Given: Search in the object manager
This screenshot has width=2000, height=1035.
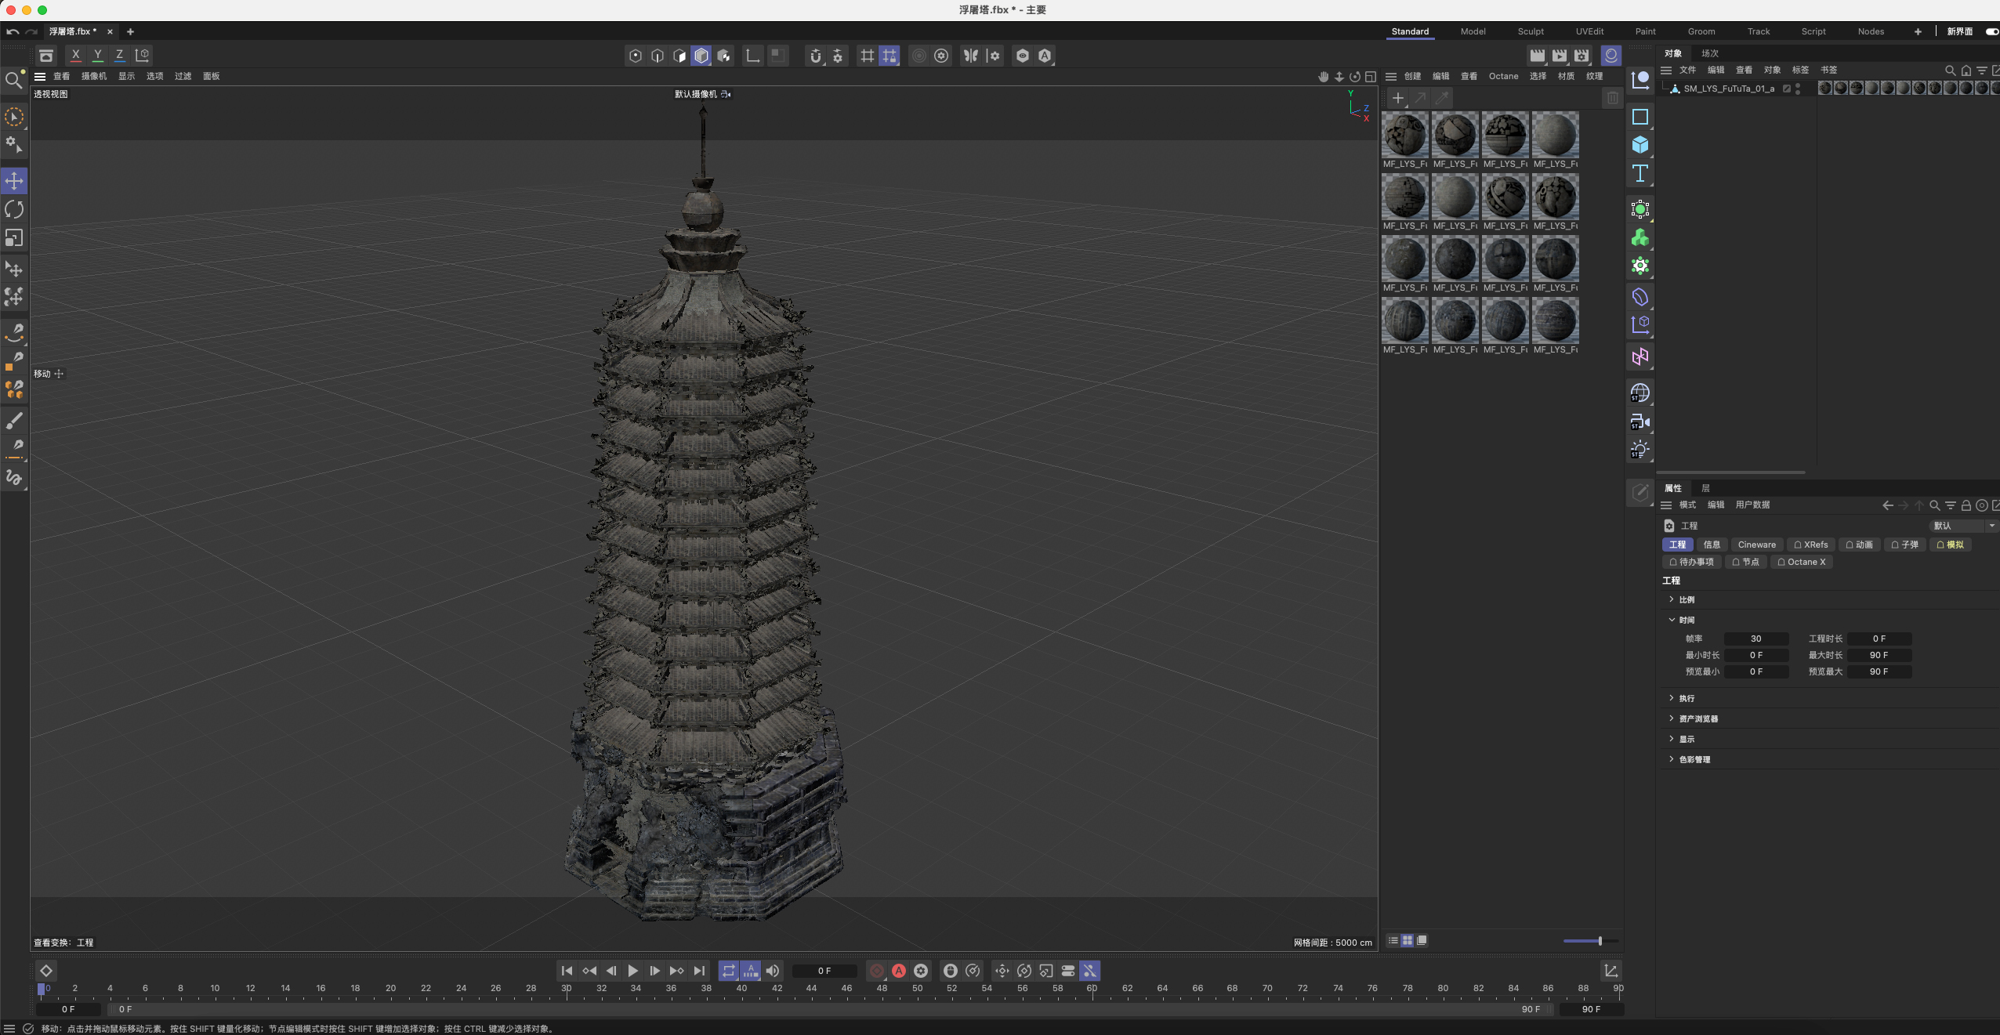Looking at the screenshot, I should point(1950,71).
